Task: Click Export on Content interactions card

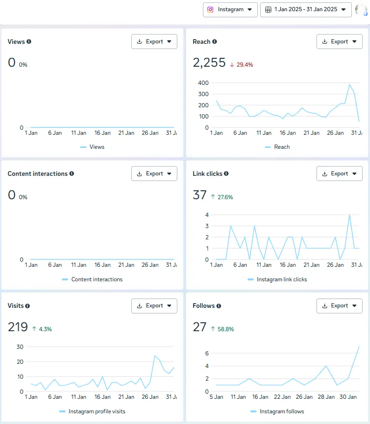Action: point(154,174)
